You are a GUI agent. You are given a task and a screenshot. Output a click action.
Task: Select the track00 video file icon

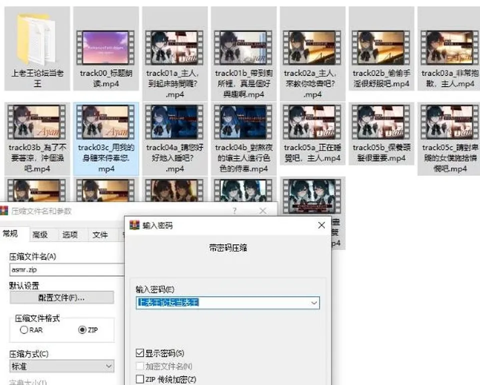(x=106, y=47)
